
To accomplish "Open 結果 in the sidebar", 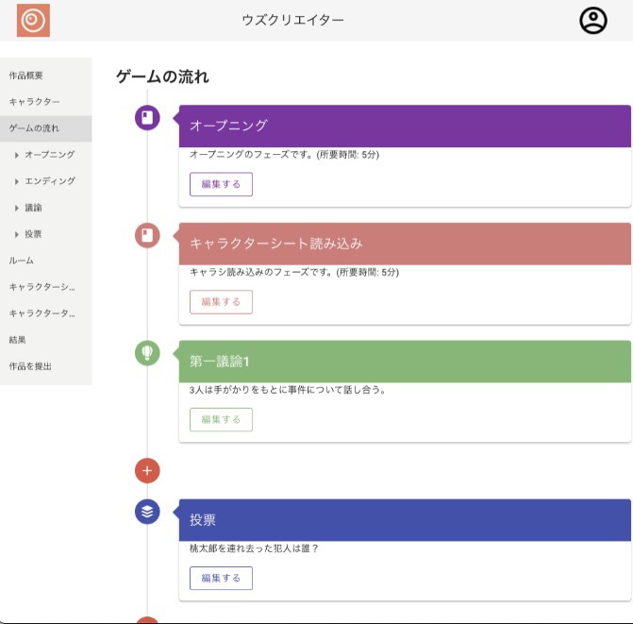I will pos(17,339).
